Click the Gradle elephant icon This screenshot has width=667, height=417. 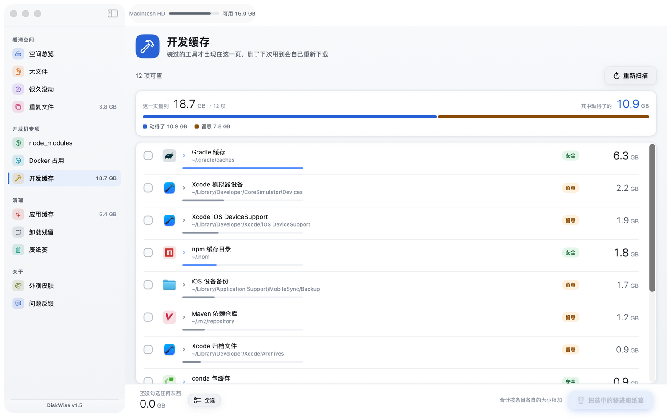169,156
